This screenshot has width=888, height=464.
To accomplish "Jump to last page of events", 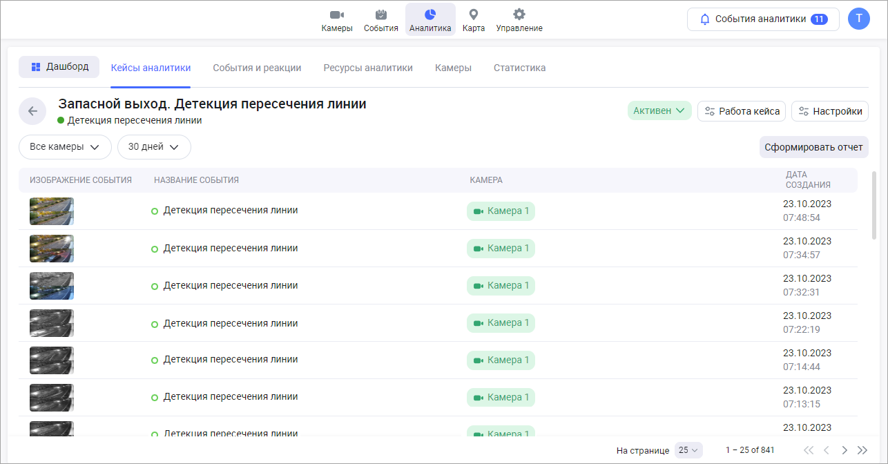I will tap(862, 450).
